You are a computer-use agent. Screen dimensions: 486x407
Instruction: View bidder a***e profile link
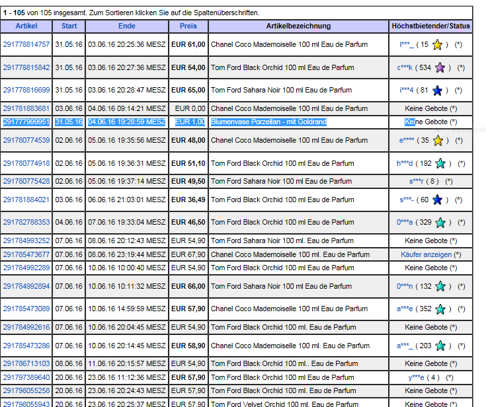[x=405, y=309]
